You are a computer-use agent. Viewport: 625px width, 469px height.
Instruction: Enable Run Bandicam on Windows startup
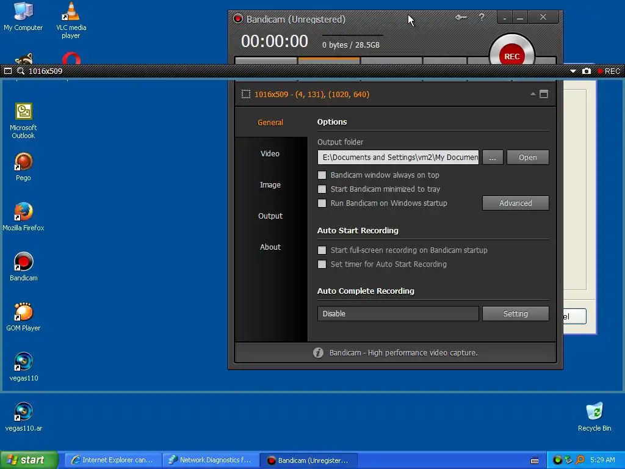point(322,203)
